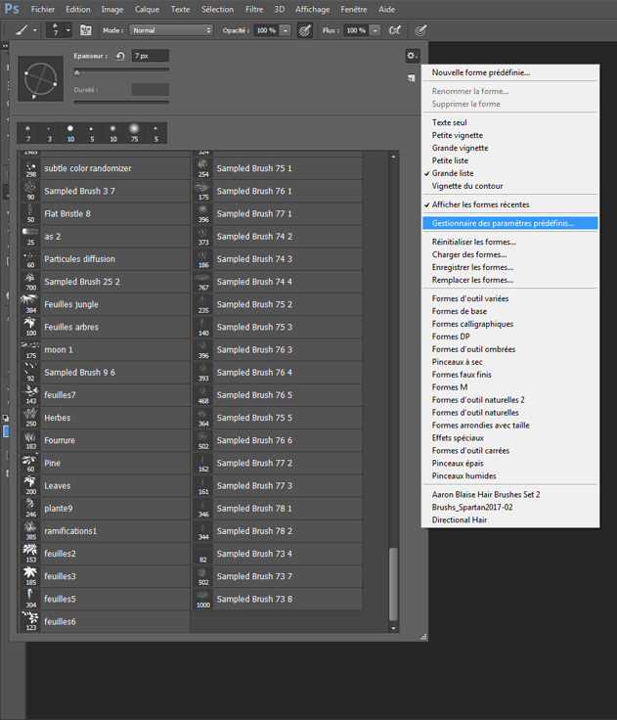This screenshot has height=720, width=617.
Task: Select Grande liste view option
Action: 453,173
